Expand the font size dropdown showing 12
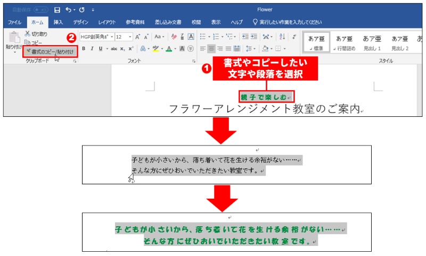Screen dimensions: 426x256 (x=130, y=37)
